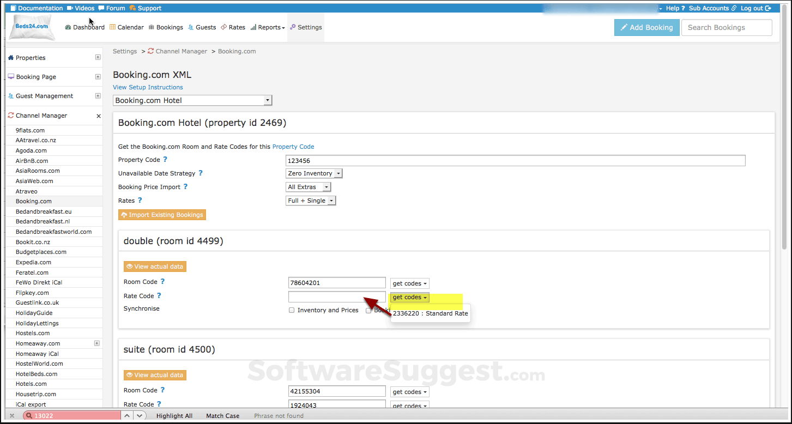
Task: Click the help icon beside Rates label
Action: 140,201
